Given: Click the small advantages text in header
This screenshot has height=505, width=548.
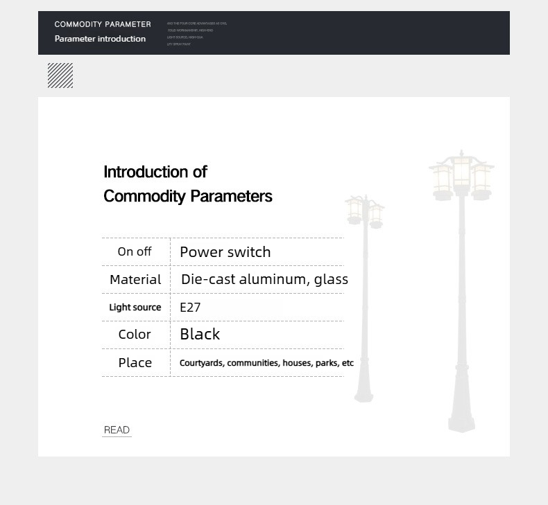Looking at the screenshot, I should coord(197,34).
